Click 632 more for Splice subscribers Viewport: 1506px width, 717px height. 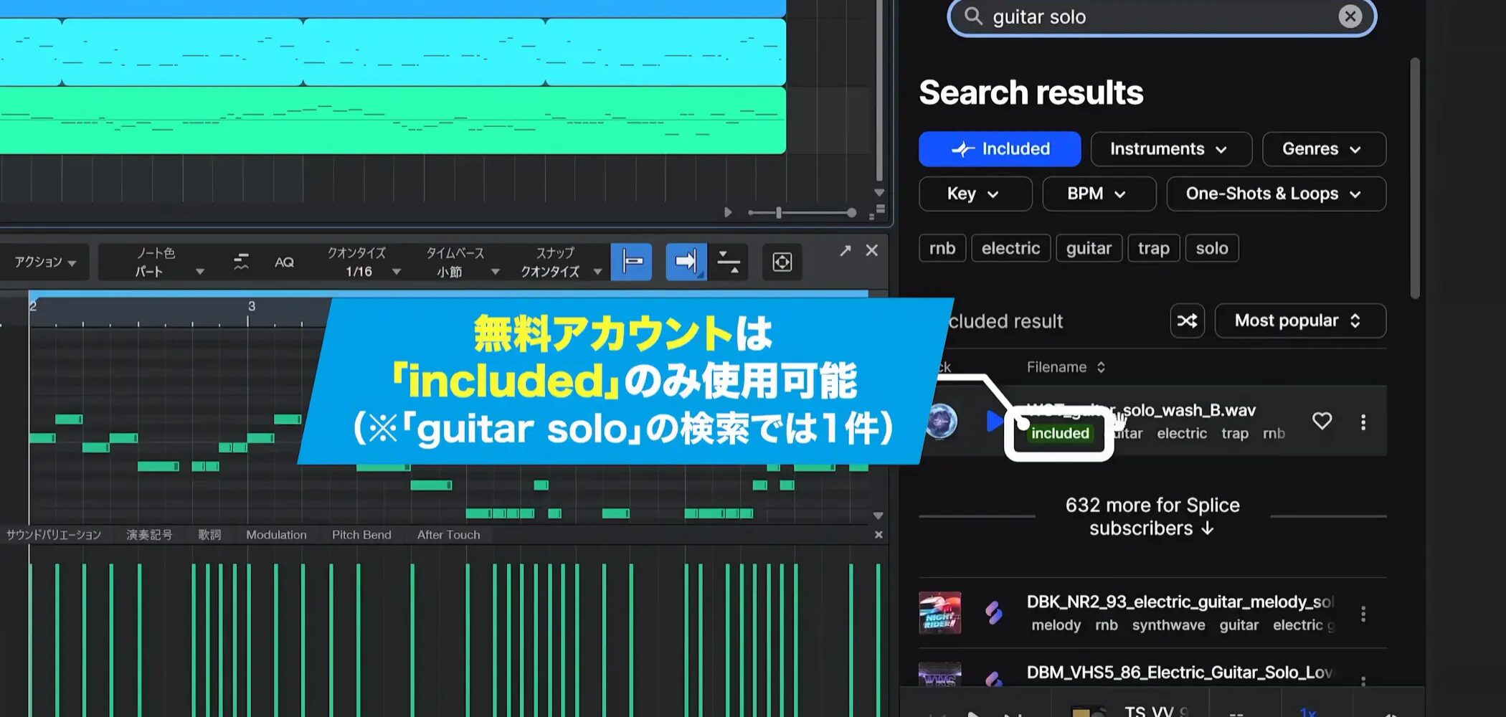point(1152,516)
